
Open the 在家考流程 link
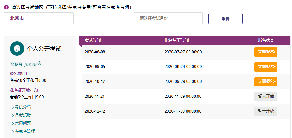25,132
